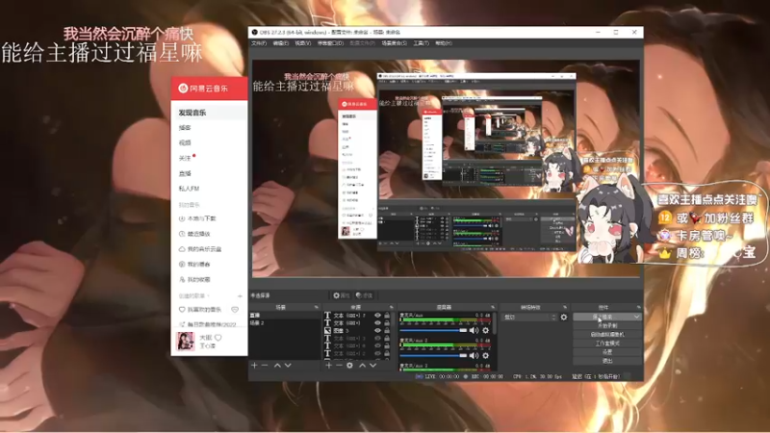Open transition properties gear in 转场特效 panel
Screen dimensions: 770x433
pyautogui.click(x=564, y=318)
